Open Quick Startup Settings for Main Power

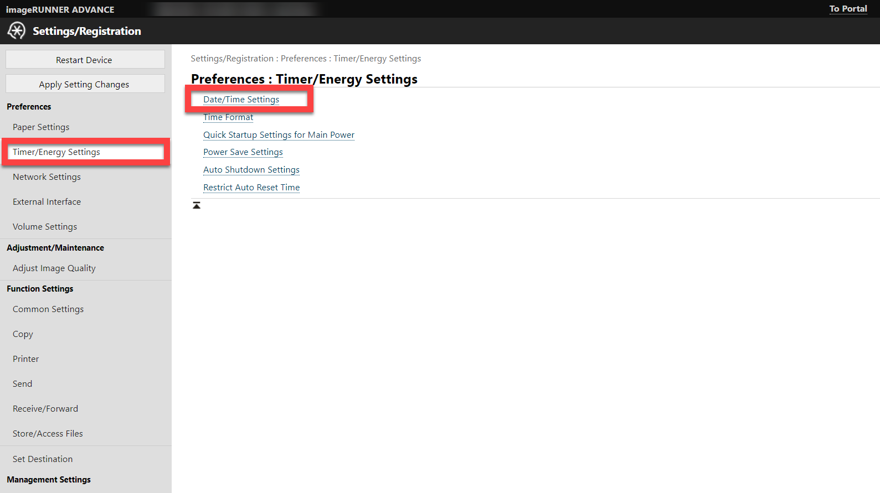tap(279, 135)
